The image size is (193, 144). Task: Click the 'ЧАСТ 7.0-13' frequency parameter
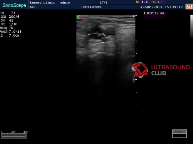pyautogui.click(x=11, y=32)
